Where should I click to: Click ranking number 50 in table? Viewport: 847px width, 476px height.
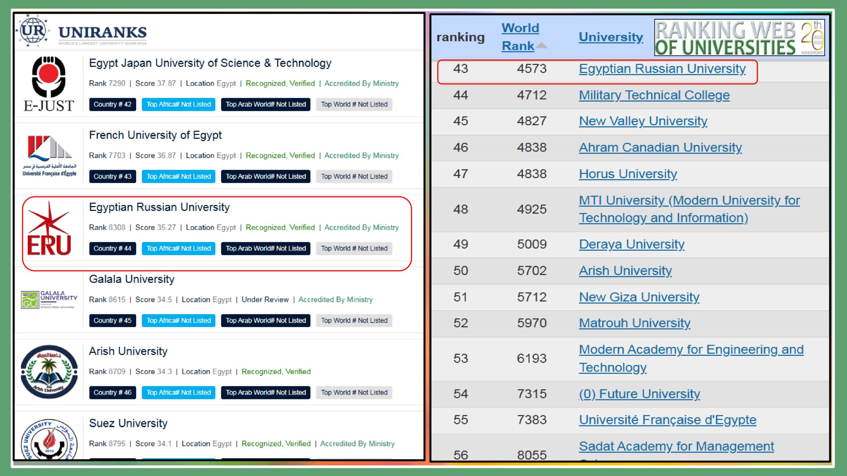click(461, 271)
